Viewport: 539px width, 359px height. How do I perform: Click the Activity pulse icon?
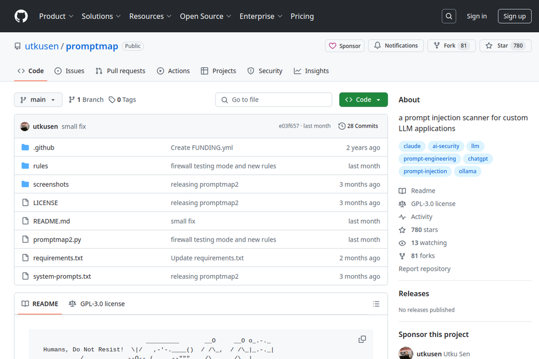[x=402, y=217]
